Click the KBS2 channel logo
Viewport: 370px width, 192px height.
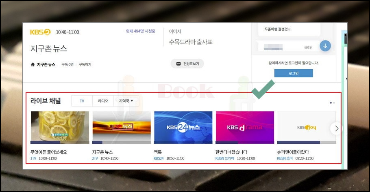[x=40, y=32]
